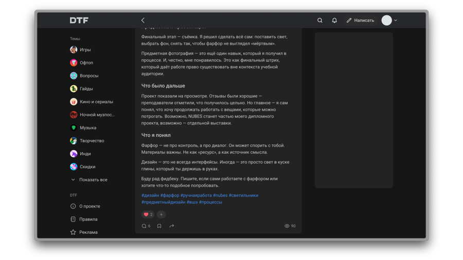This screenshot has height=260, width=463.
Task: Open the user avatar profile
Action: pos(386,21)
